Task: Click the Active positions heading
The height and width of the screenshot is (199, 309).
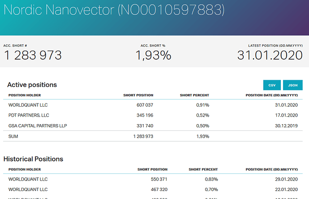Action: tap(32, 85)
